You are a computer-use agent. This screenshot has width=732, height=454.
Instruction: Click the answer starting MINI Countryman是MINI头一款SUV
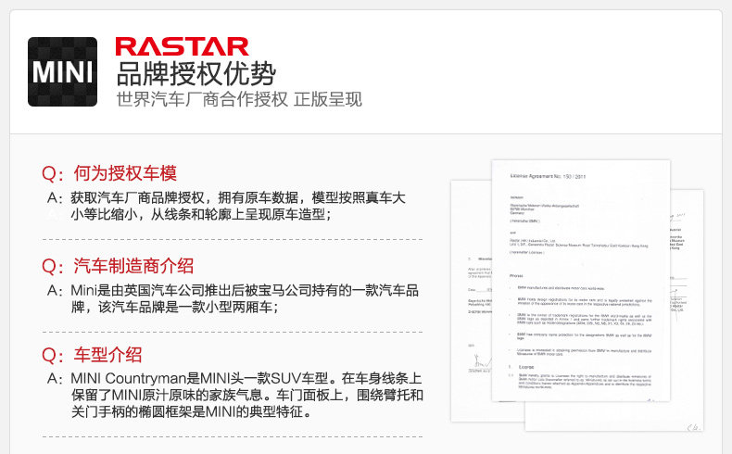[x=246, y=378]
